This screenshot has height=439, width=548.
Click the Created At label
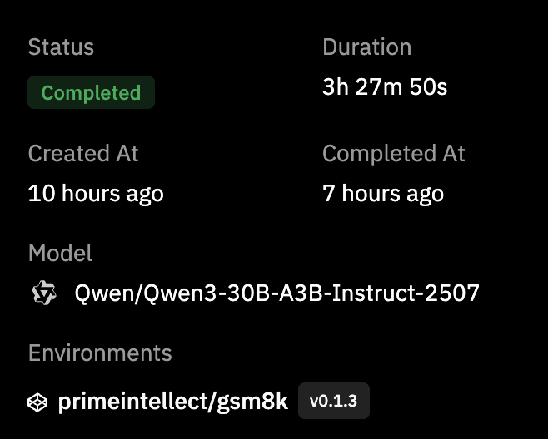(83, 154)
